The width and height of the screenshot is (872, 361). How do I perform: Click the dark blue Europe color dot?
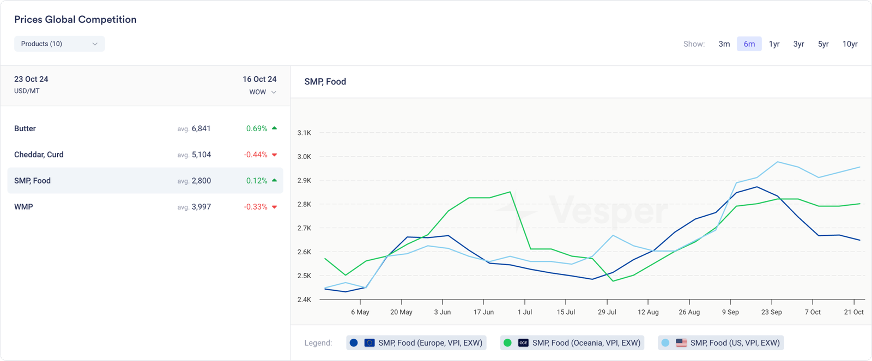[x=354, y=342]
